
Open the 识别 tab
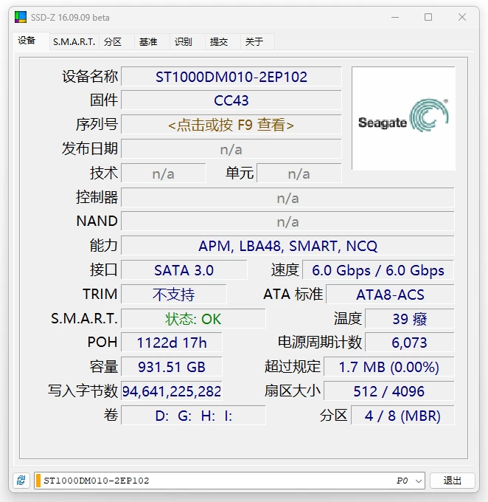[184, 42]
